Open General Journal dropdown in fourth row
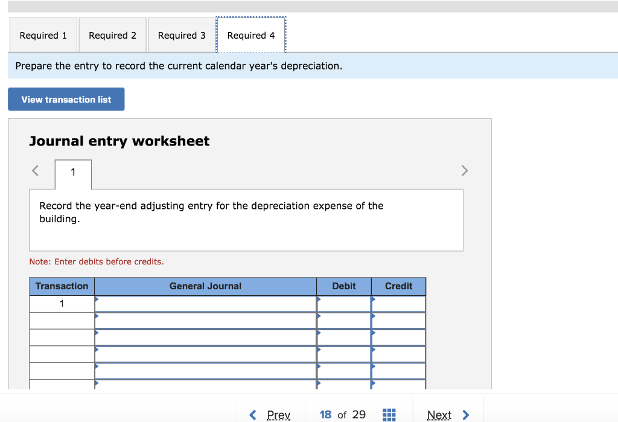618x422 pixels. (205, 354)
